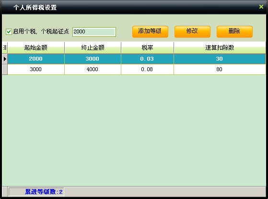Click the 累进等级数 status bar label
This screenshot has width=268, height=199.
pyautogui.click(x=44, y=192)
